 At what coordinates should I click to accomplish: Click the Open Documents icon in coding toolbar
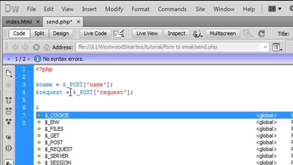(x=9, y=73)
